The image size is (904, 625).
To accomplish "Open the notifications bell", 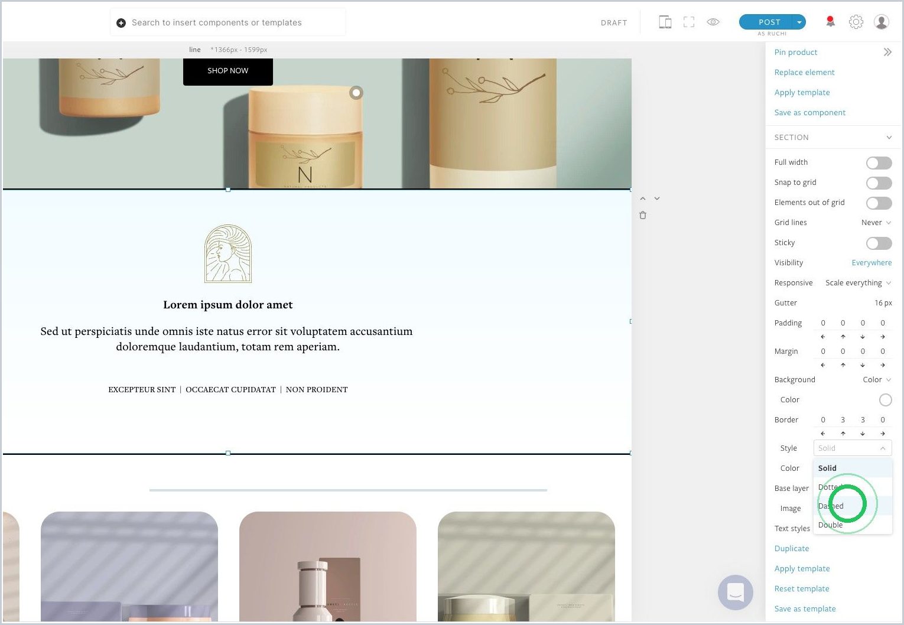I will tap(830, 22).
